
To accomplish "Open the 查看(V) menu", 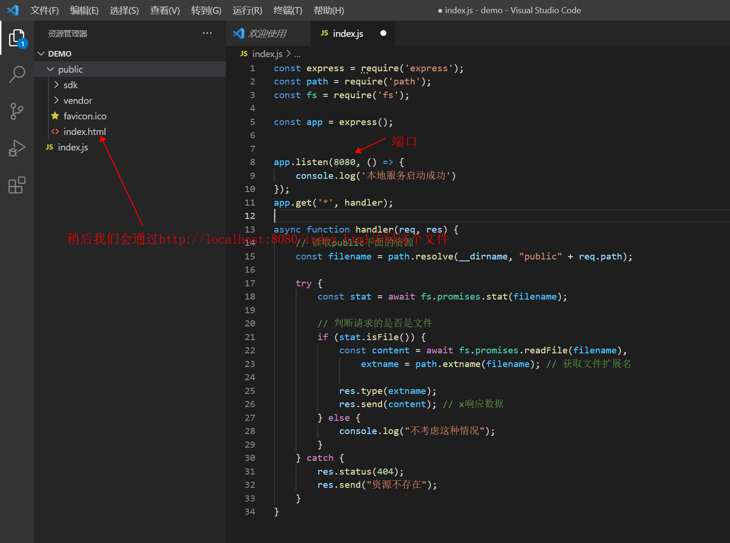I will coord(165,10).
